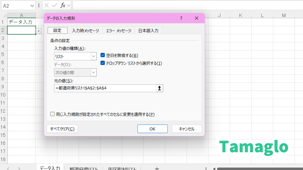The image size is (303, 170).
Task: Click the すべてクリア button
Action: click(62, 129)
